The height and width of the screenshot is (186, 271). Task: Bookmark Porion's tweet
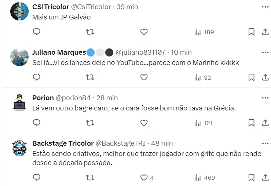click(251, 123)
